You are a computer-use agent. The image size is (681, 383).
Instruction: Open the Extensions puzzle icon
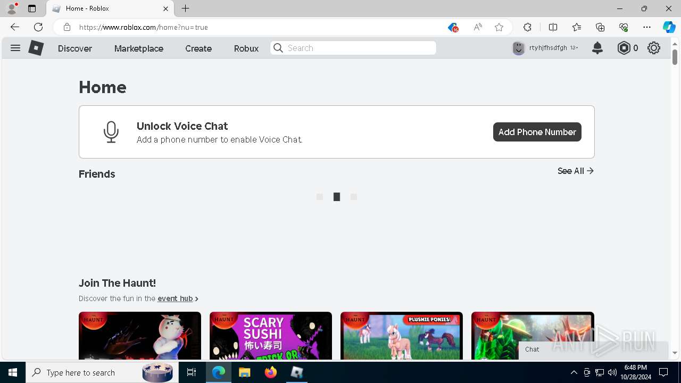(527, 27)
